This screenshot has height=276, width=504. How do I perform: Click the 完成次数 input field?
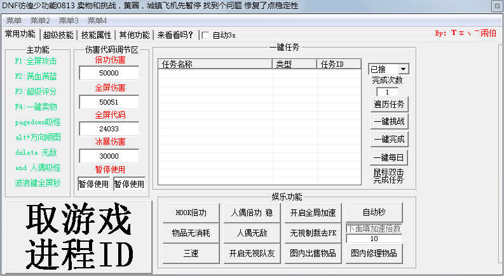pyautogui.click(x=388, y=92)
